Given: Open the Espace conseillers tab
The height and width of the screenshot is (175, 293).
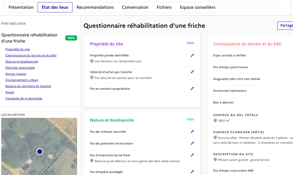Looking at the screenshot, I should click(x=198, y=7).
